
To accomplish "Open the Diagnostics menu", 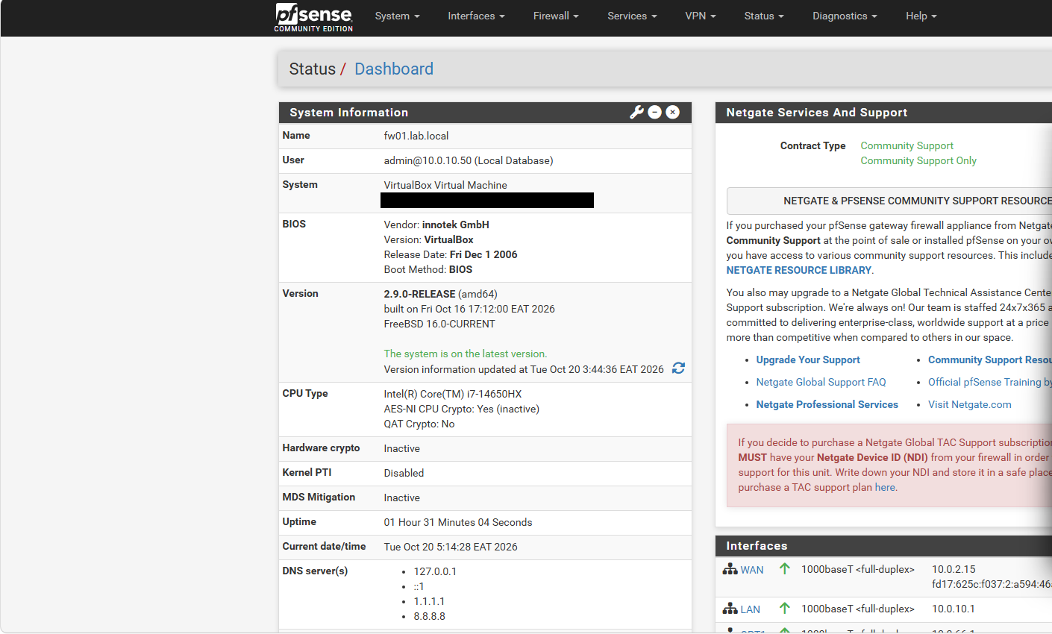I will click(x=845, y=16).
